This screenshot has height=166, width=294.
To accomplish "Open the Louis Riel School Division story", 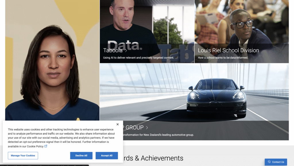I will tap(228, 51).
